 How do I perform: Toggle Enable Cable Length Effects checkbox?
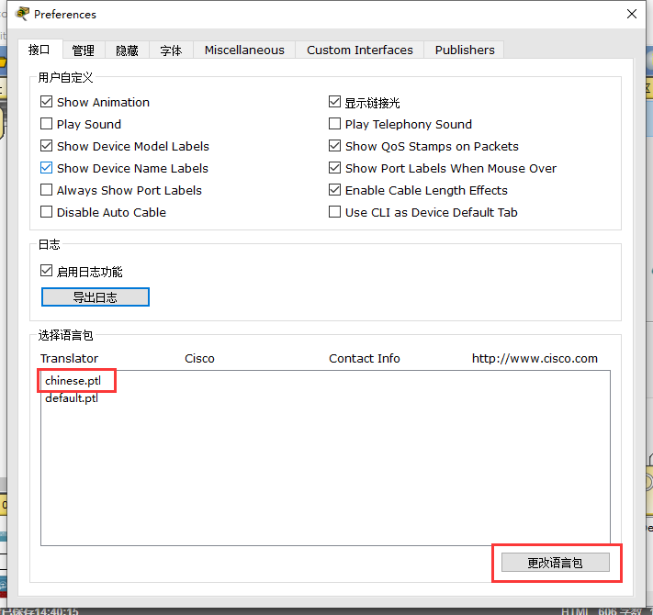click(x=334, y=190)
